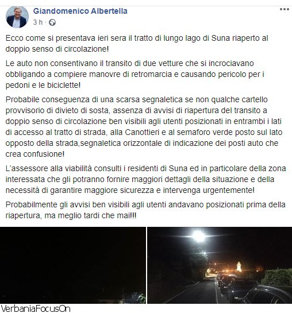Viewport: 292px width, 313px height.
Task: Click the paragraph starting 'Probabile conseguenza'
Action: point(144,127)
